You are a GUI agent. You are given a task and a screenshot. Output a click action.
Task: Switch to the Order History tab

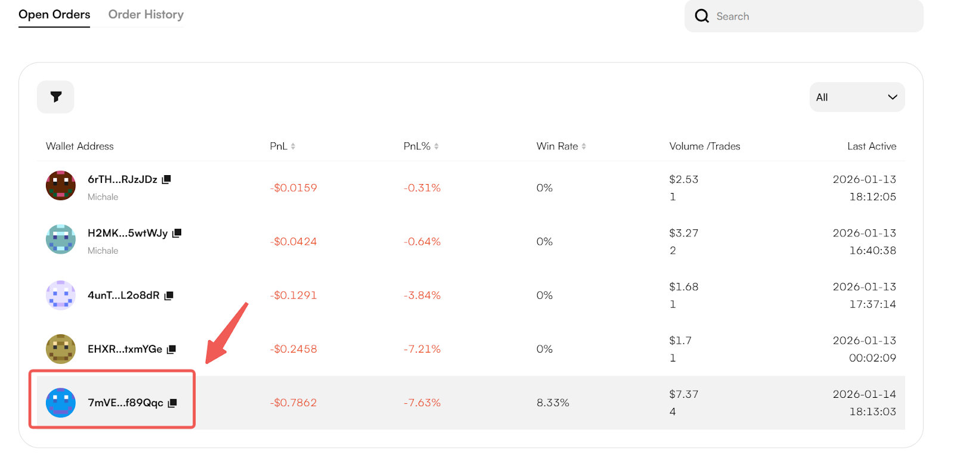(146, 15)
